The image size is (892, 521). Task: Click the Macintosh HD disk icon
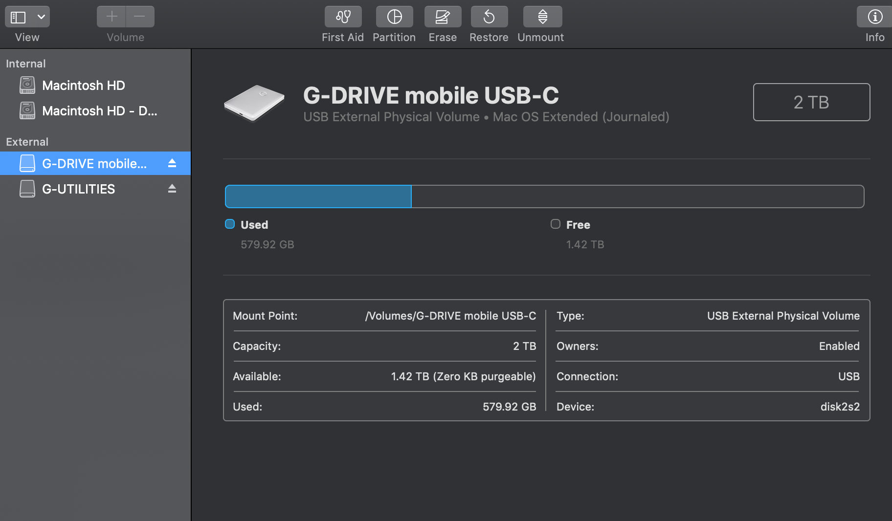pyautogui.click(x=27, y=85)
